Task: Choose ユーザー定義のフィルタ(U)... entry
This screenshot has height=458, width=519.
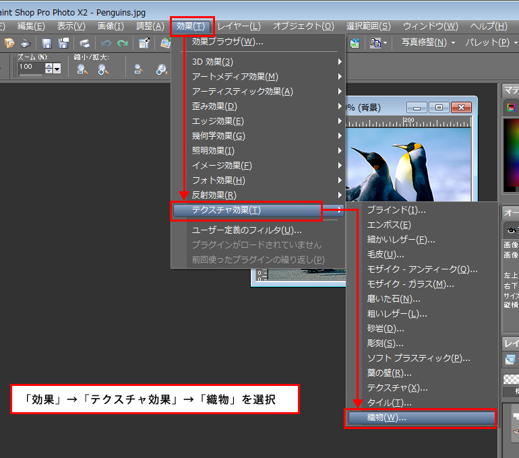Action: 258,230
